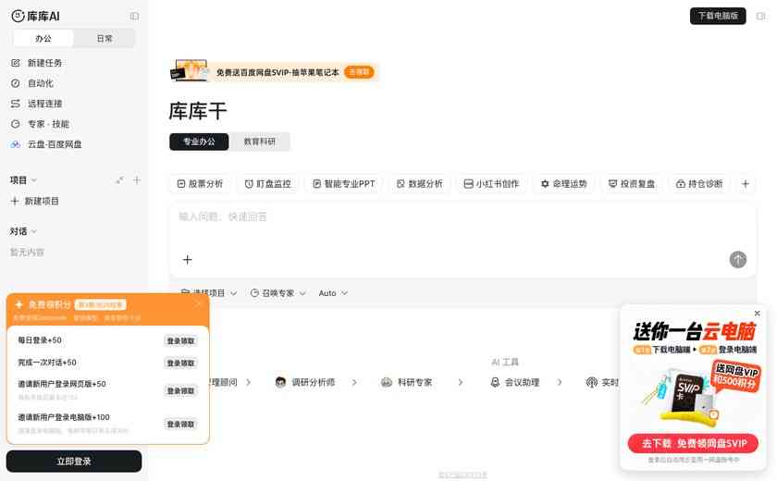Click the 立即登录 button

(74, 462)
